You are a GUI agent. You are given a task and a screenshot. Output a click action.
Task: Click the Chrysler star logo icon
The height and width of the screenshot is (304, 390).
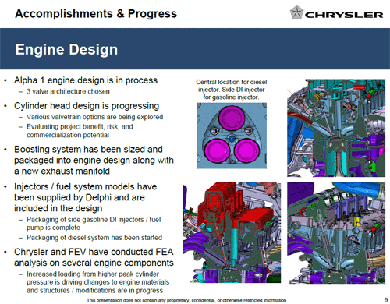296,12
